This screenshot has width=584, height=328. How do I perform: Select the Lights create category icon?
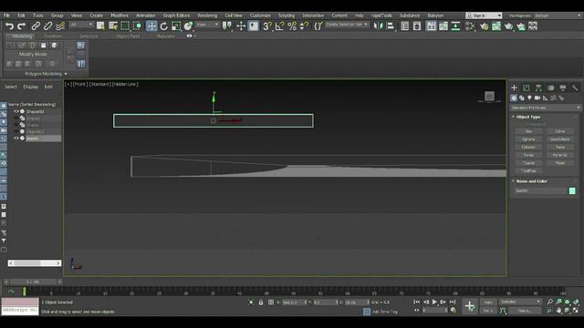click(x=529, y=98)
